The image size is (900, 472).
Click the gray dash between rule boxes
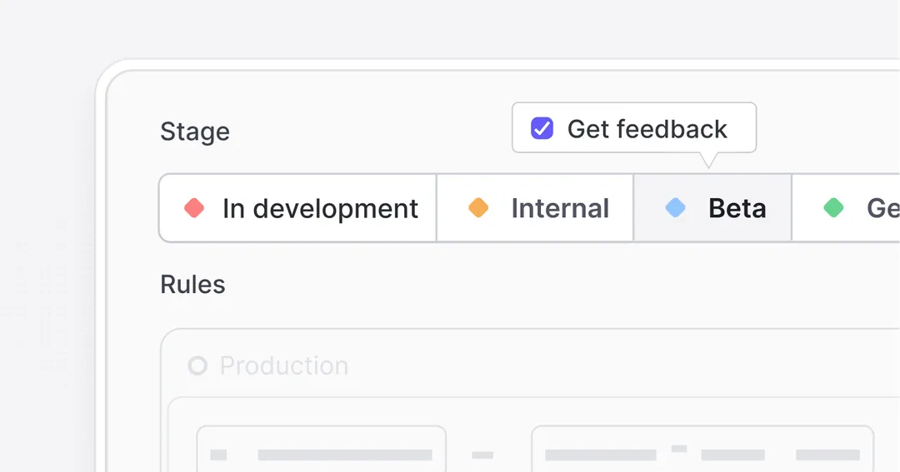(482, 455)
